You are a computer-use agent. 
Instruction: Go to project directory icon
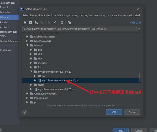coord(36,22)
